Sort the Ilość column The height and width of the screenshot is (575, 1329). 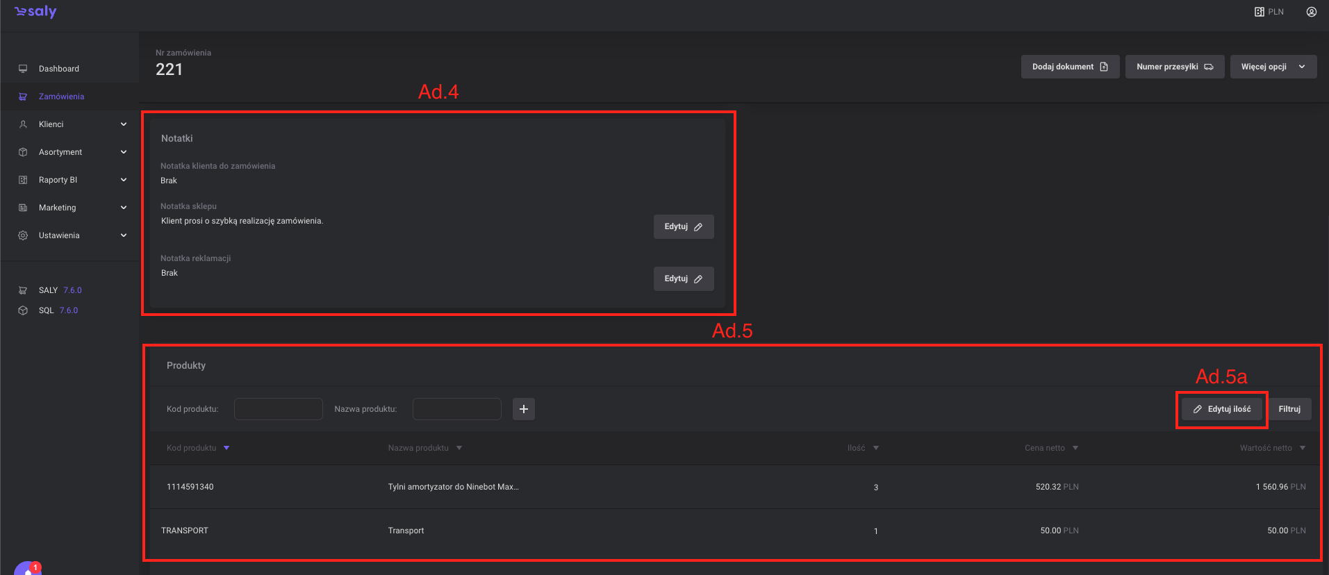pos(875,448)
